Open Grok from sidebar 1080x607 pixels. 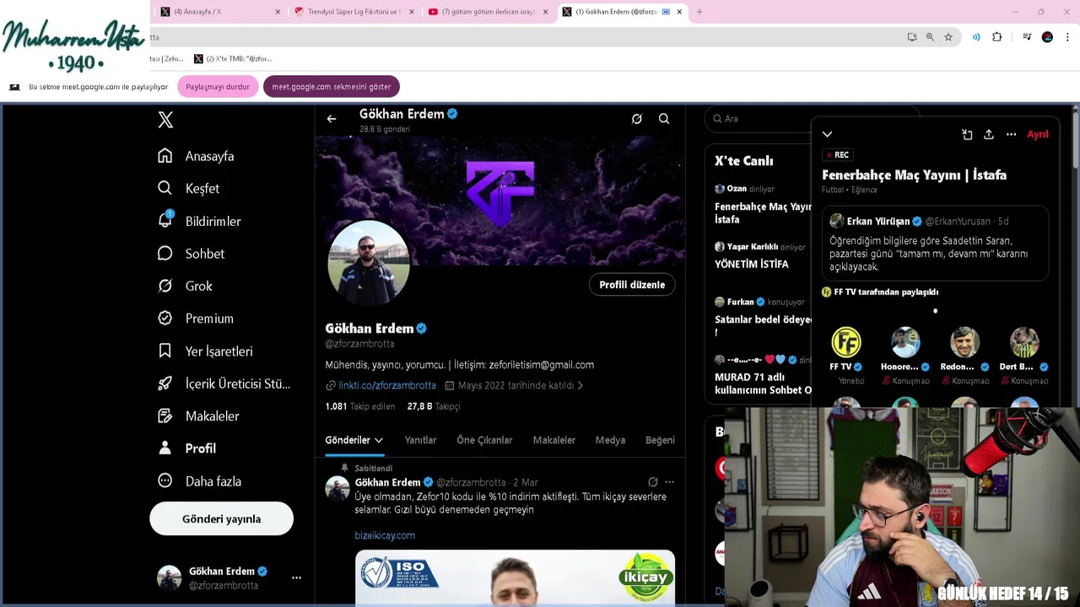click(185, 286)
